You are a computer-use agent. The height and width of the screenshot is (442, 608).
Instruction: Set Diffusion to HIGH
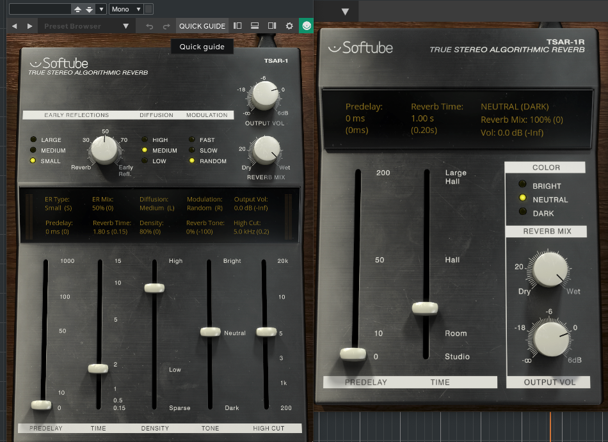(145, 140)
